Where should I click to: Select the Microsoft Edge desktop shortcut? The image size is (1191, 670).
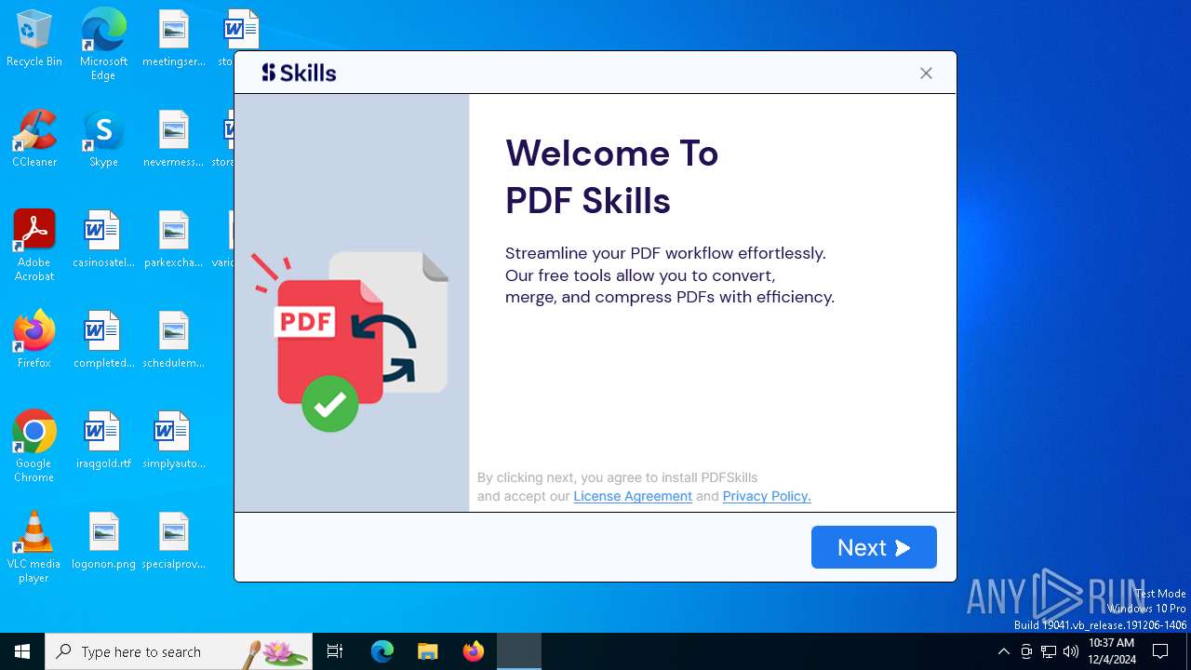click(x=103, y=45)
